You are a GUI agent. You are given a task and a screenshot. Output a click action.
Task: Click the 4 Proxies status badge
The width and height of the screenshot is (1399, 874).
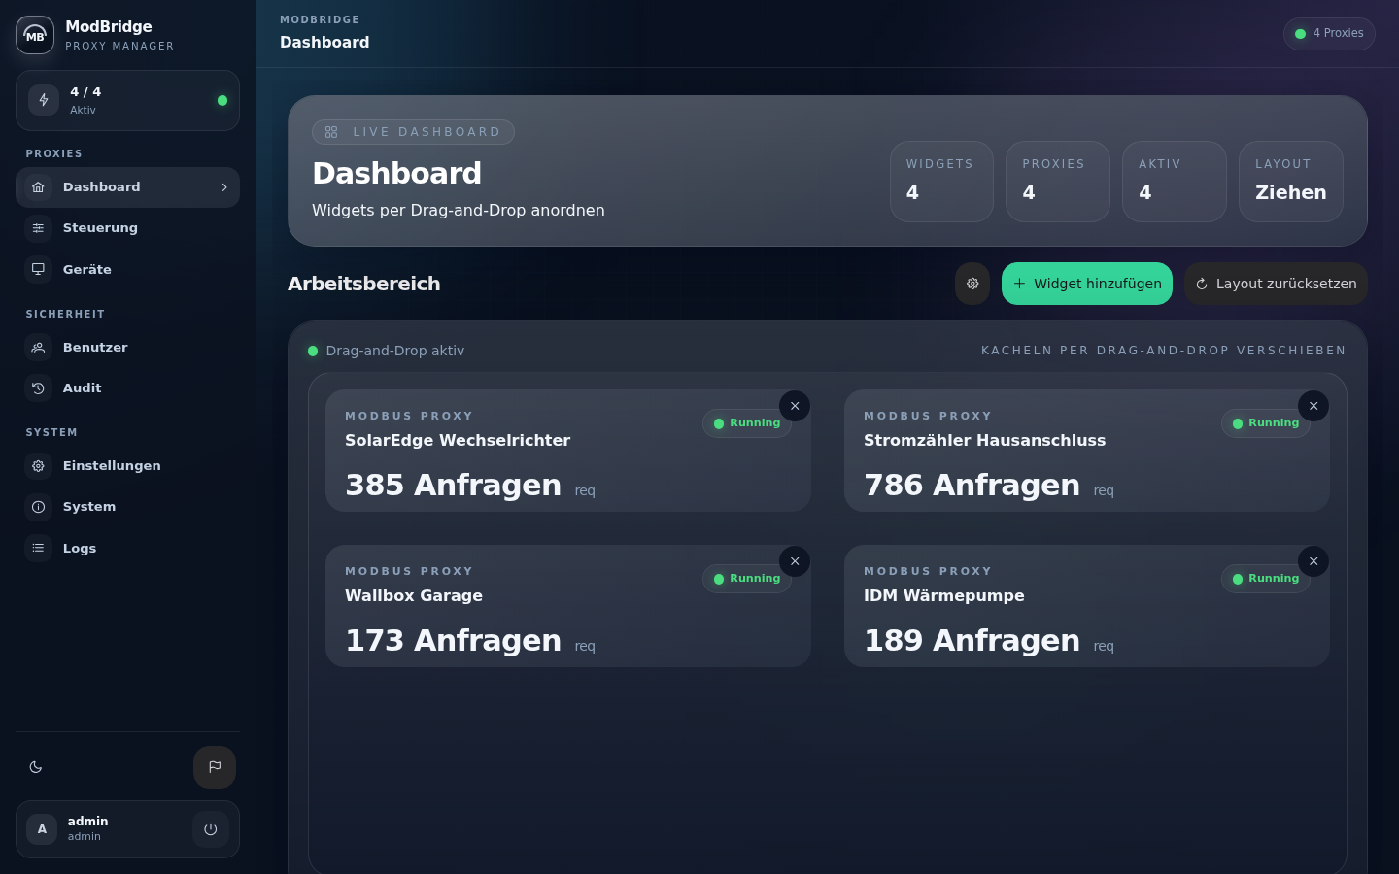[x=1329, y=33]
